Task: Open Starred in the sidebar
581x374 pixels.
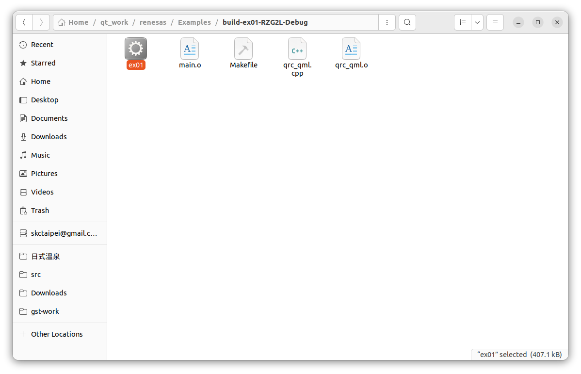Action: point(43,63)
